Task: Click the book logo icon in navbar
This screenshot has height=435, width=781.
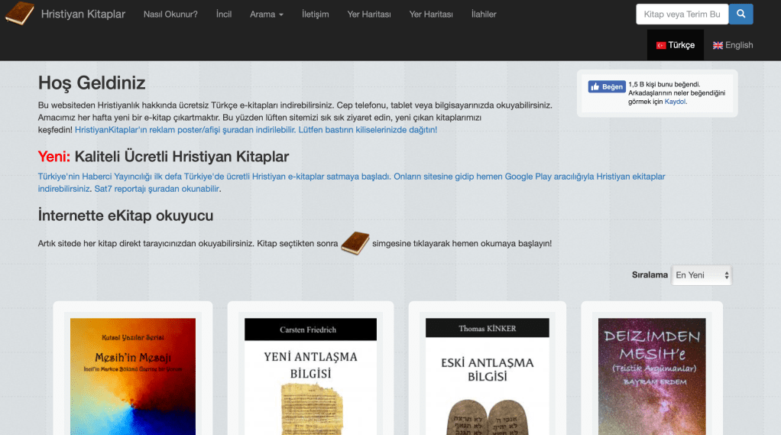Action: pos(19,14)
